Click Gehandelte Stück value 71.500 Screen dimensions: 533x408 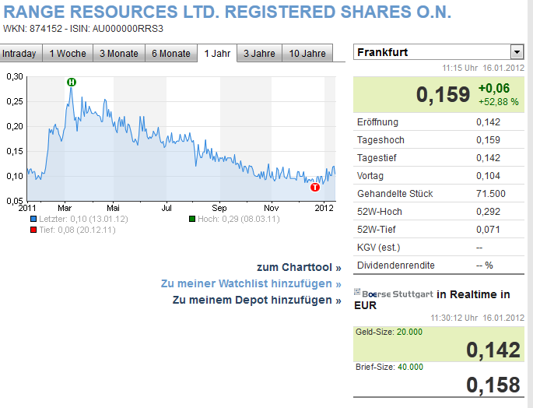491,194
